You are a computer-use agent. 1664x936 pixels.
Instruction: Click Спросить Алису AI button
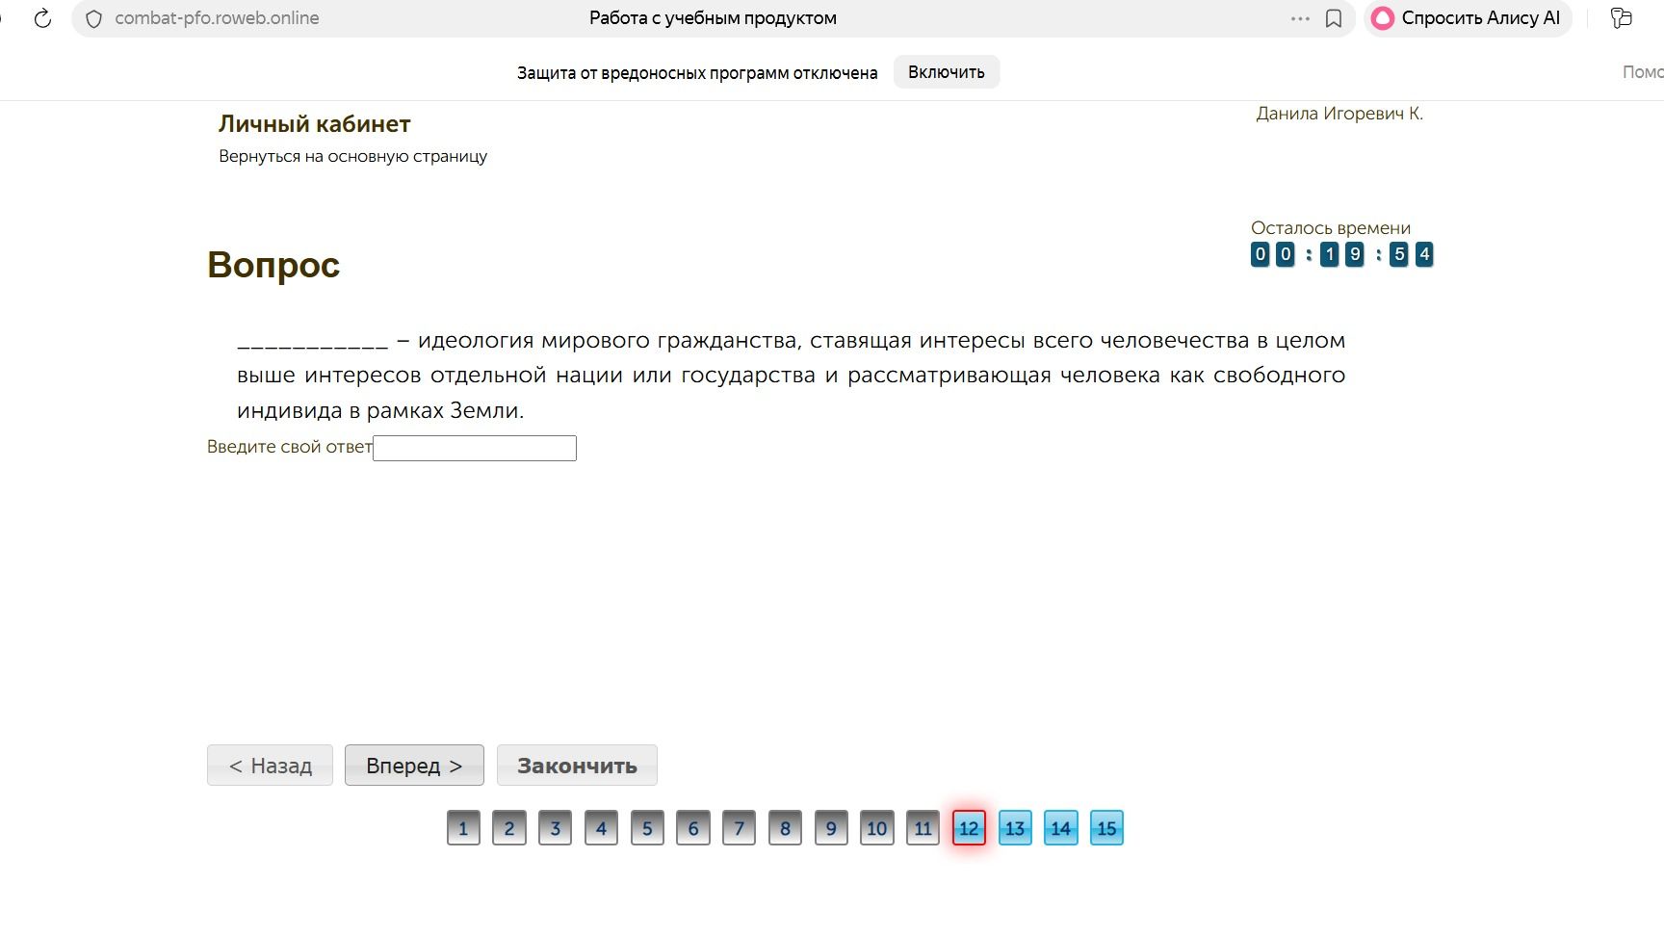(1468, 18)
